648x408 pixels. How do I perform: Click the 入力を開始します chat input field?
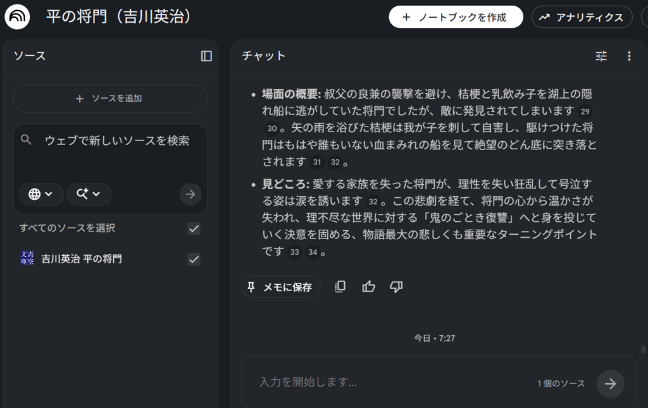(316, 383)
